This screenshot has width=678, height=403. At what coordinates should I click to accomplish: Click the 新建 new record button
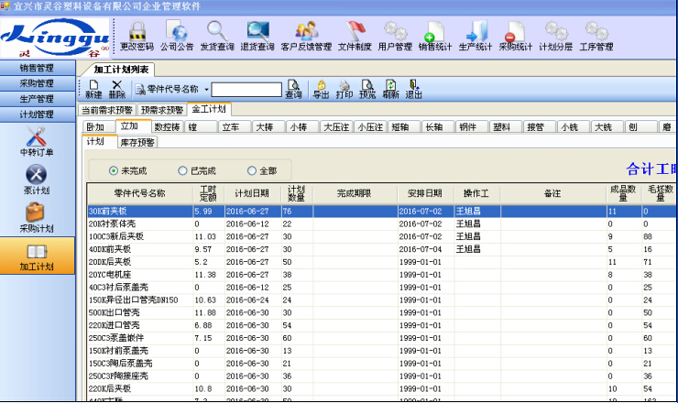tap(93, 89)
